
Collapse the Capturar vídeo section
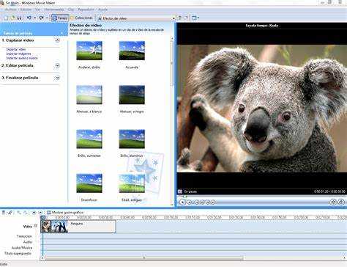tap(57, 40)
